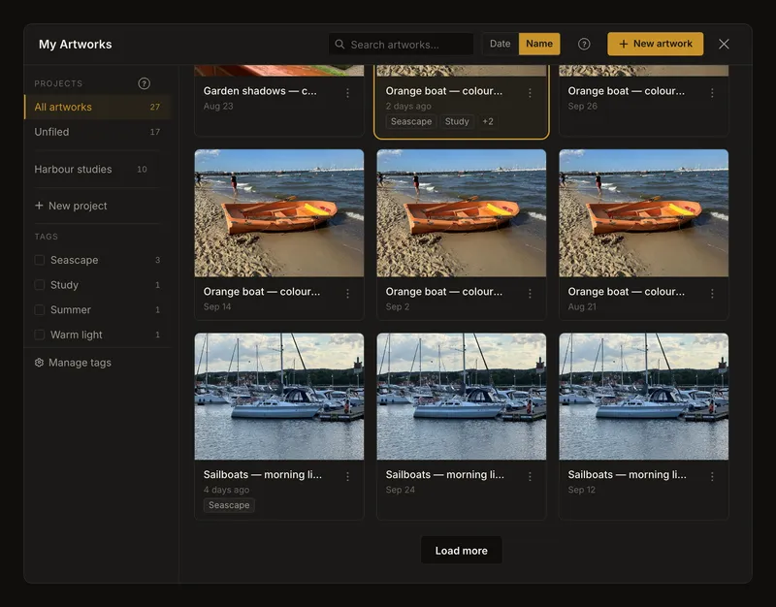
Task: Click the Seascape chip on the Sailboats card
Action: (229, 505)
